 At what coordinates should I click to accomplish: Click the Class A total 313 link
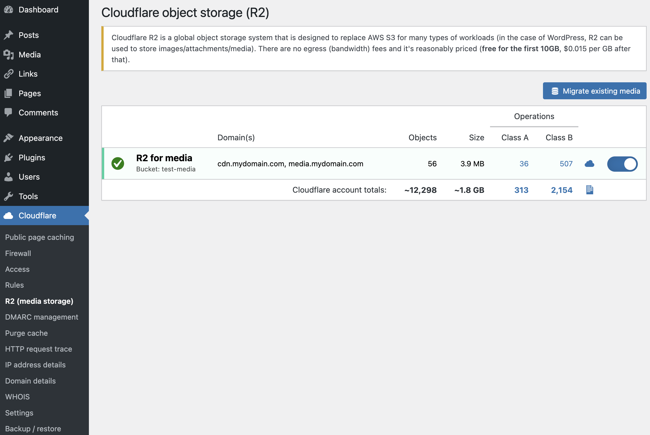[x=521, y=190]
